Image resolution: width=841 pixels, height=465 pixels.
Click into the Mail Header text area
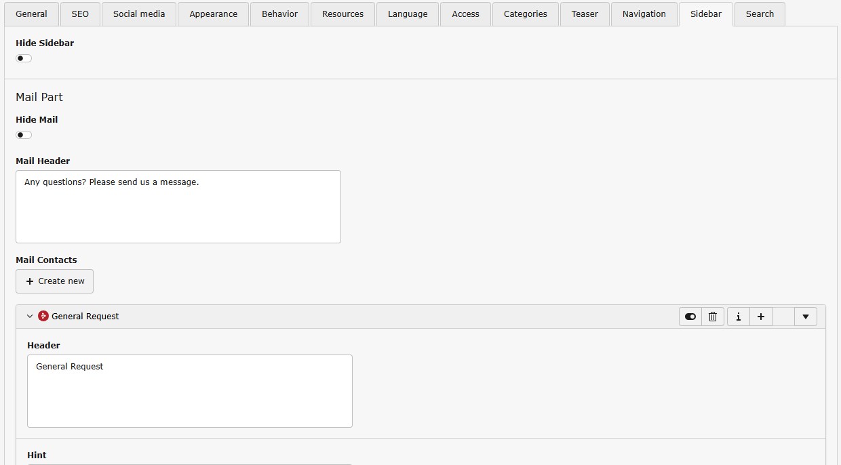click(x=178, y=207)
